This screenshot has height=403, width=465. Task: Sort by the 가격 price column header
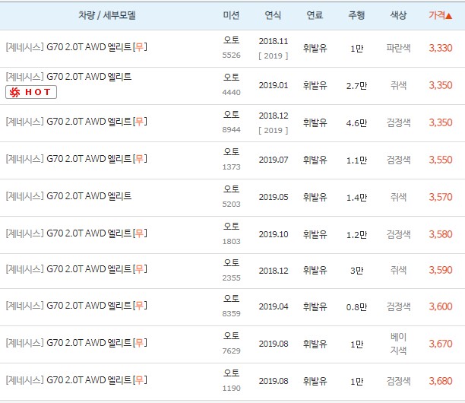pos(440,15)
